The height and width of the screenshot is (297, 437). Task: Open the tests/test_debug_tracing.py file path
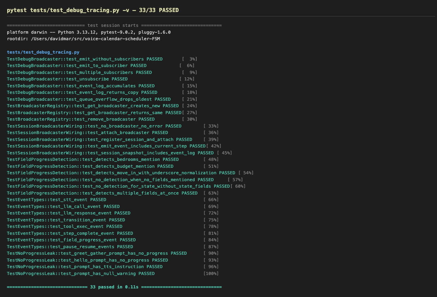43,52
